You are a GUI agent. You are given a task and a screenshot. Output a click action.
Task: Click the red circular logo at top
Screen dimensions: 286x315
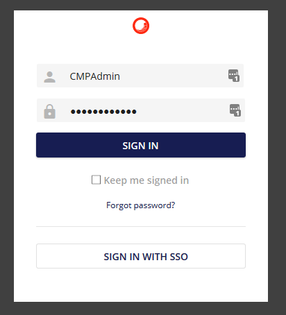(141, 26)
